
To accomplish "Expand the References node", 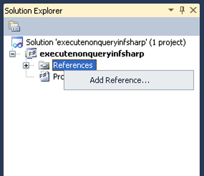I will (26, 65).
